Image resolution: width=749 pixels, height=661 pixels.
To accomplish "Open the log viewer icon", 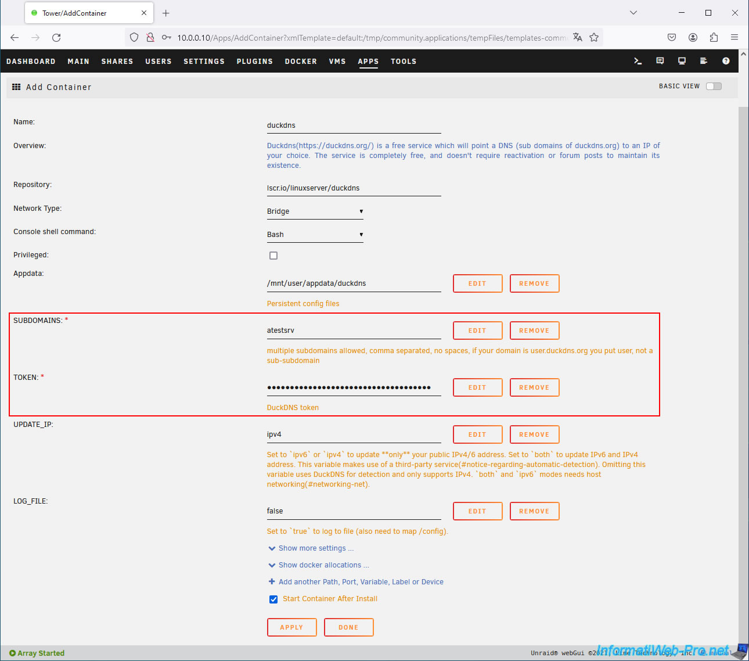I will (x=704, y=61).
